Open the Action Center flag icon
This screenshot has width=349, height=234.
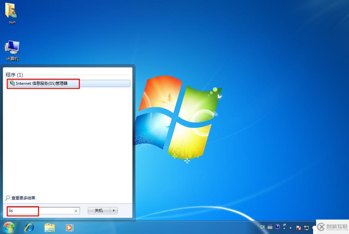coord(299,227)
